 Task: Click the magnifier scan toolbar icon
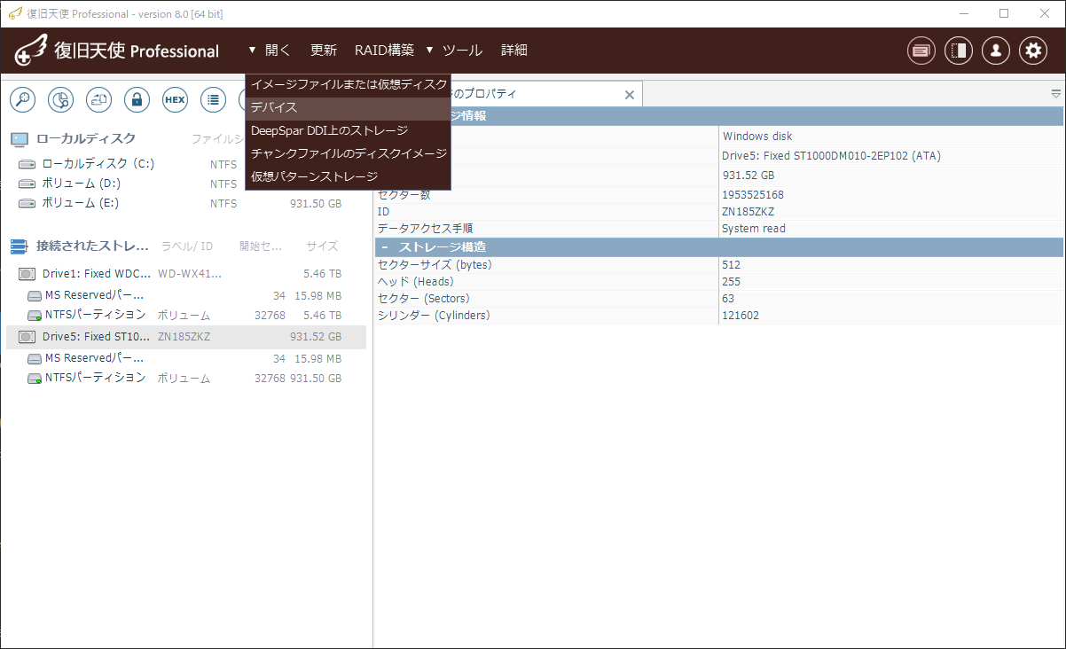22,99
